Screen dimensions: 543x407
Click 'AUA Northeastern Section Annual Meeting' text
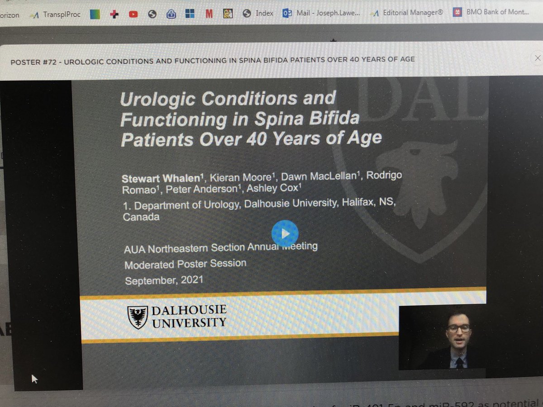pos(221,247)
